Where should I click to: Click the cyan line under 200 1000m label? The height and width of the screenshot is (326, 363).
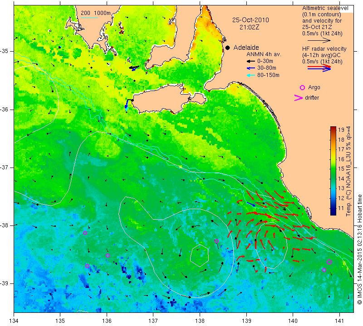pyautogui.click(x=89, y=18)
